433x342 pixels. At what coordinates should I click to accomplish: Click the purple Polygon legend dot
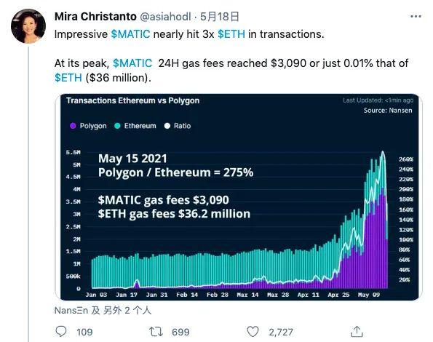tap(73, 126)
